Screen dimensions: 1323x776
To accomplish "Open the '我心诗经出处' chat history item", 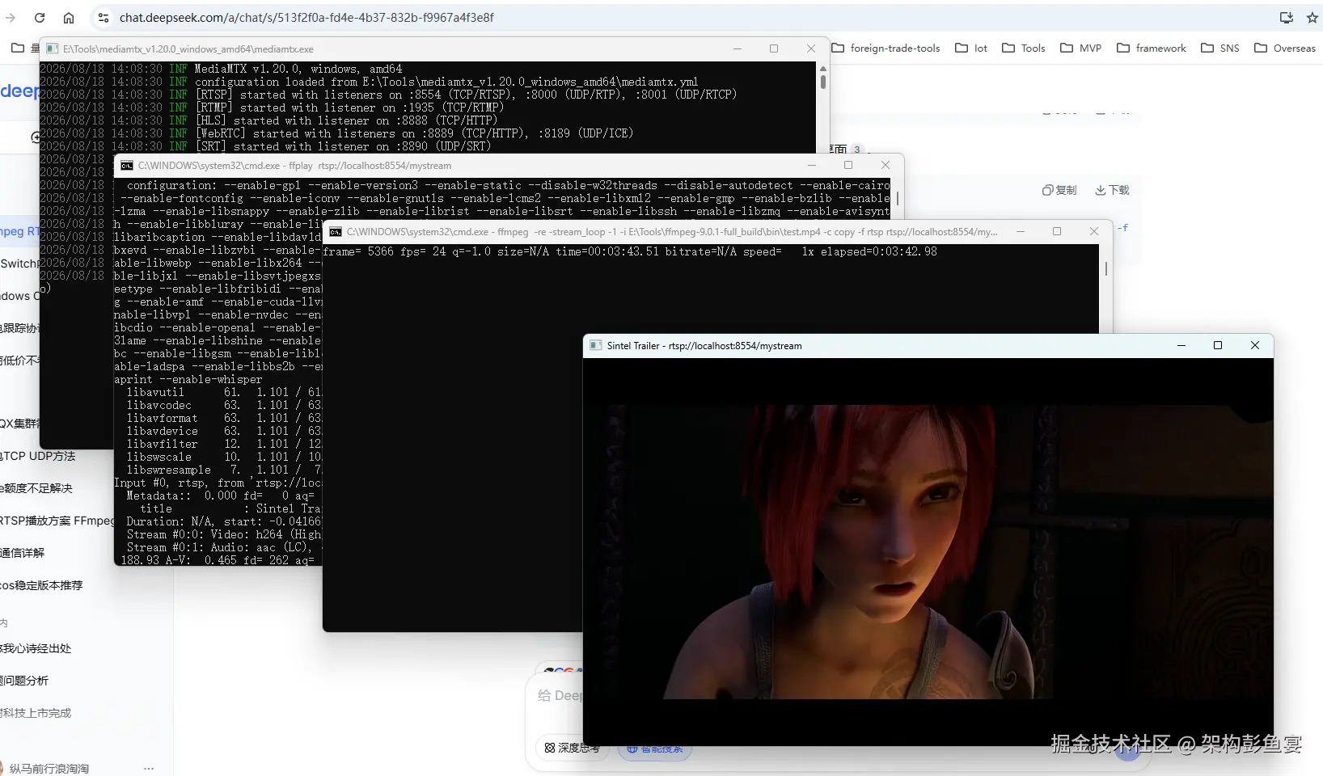I will click(36, 648).
